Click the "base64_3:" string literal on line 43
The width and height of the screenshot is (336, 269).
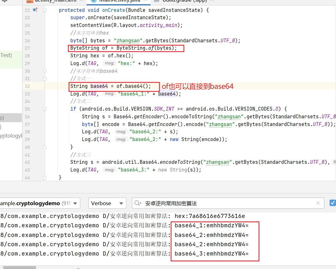pyautogui.click(x=134, y=170)
